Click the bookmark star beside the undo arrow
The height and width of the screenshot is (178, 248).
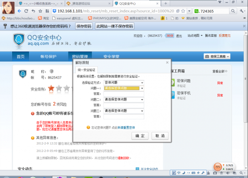point(40,11)
